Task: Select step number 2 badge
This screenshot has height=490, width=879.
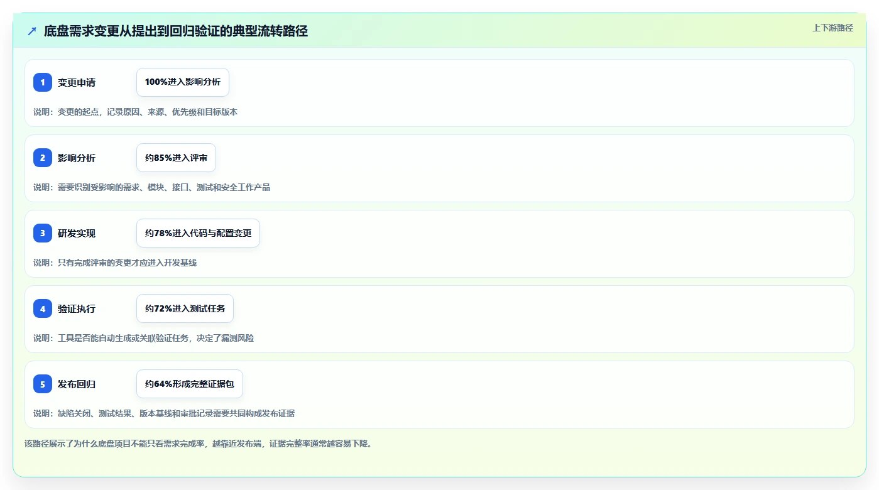Action: point(43,158)
